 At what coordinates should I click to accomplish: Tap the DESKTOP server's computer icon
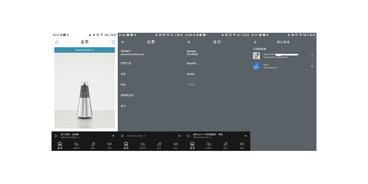[256, 56]
